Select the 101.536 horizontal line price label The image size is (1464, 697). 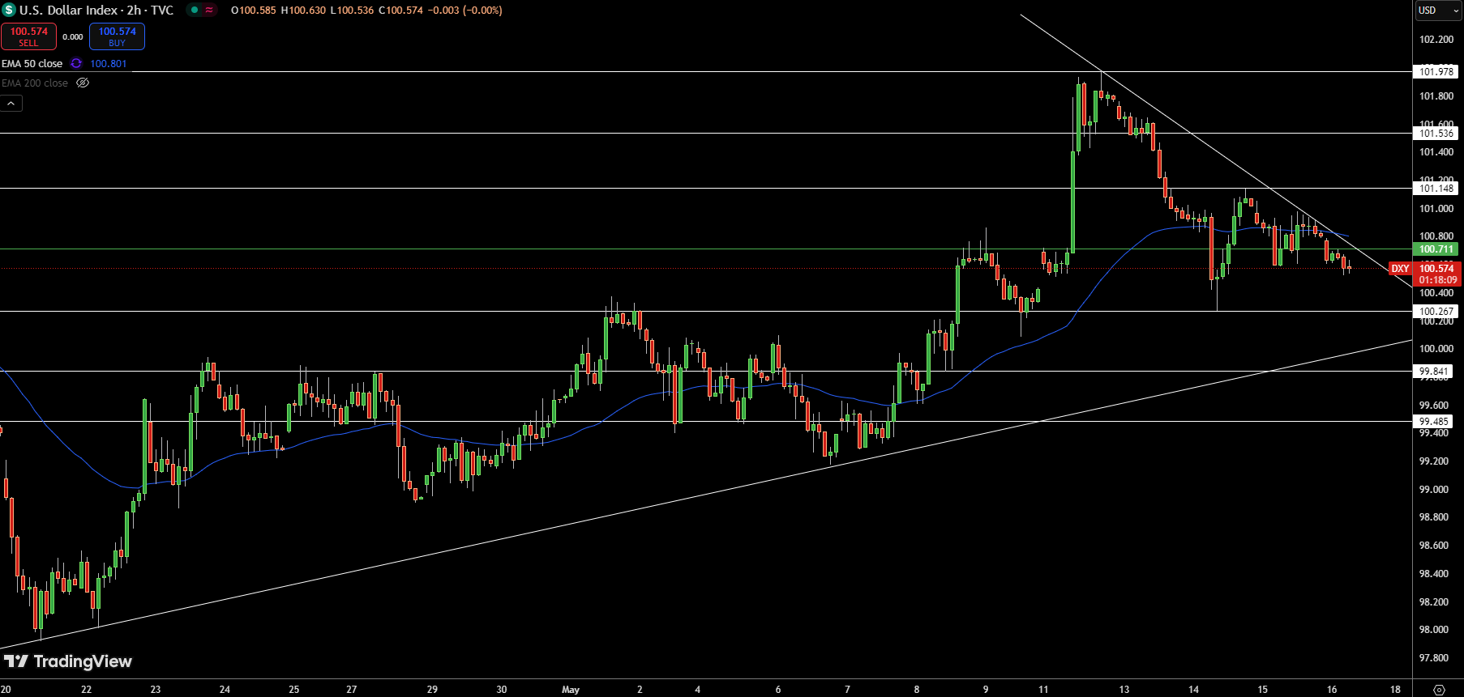(1436, 134)
